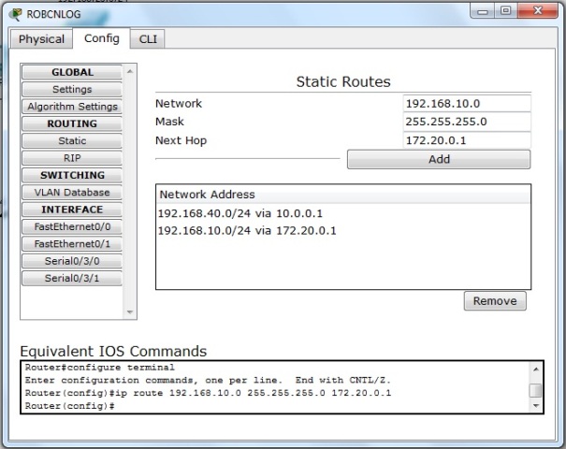Open RIP routing configuration

[x=72, y=158]
